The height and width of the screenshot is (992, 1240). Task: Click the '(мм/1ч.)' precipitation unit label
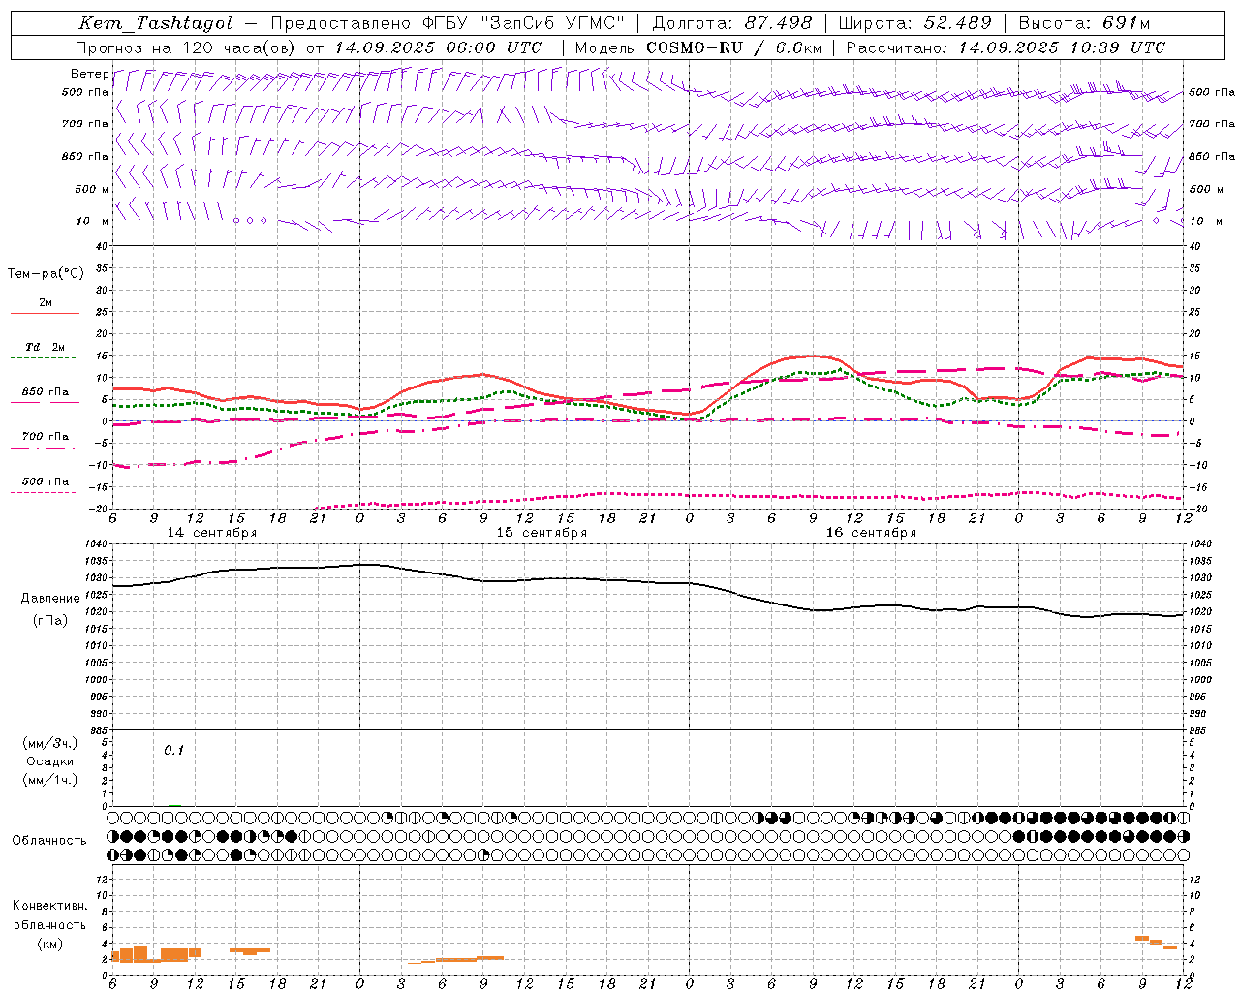pyautogui.click(x=50, y=780)
